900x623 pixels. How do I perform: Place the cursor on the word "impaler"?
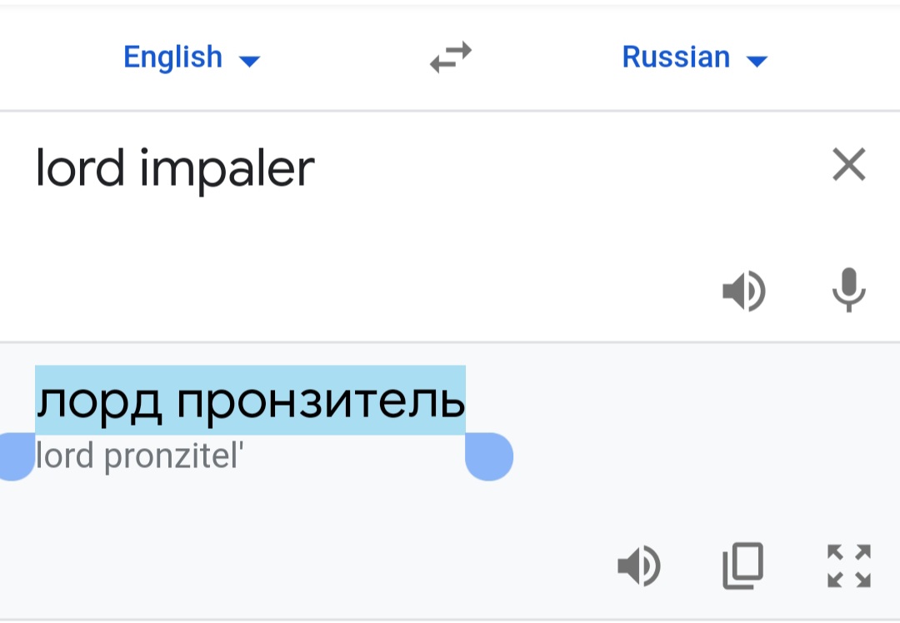click(227, 169)
